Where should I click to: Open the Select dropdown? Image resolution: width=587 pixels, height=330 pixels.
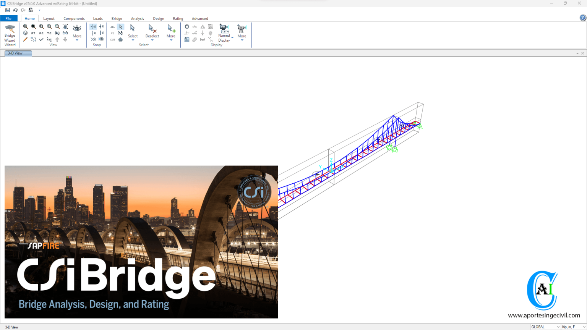coord(133,33)
